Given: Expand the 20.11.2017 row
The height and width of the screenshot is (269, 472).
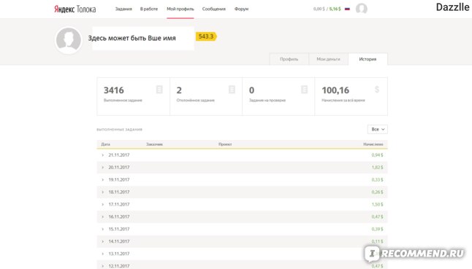Looking at the screenshot, I should pos(102,168).
